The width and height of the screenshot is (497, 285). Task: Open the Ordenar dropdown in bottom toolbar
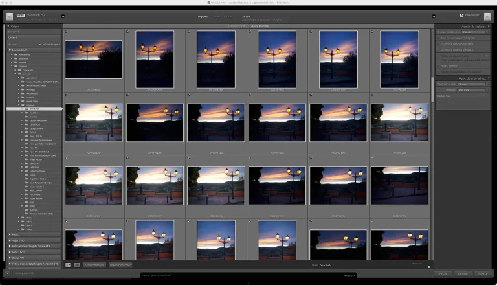[326, 265]
